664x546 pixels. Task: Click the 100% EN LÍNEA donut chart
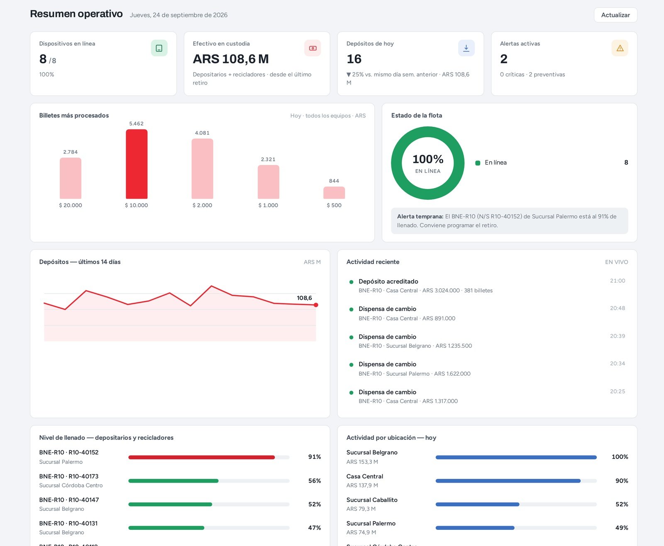pos(428,163)
